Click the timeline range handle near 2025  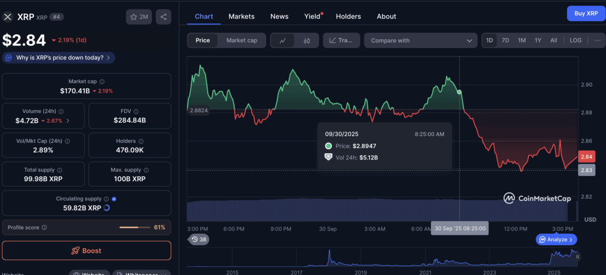[x=577, y=256]
